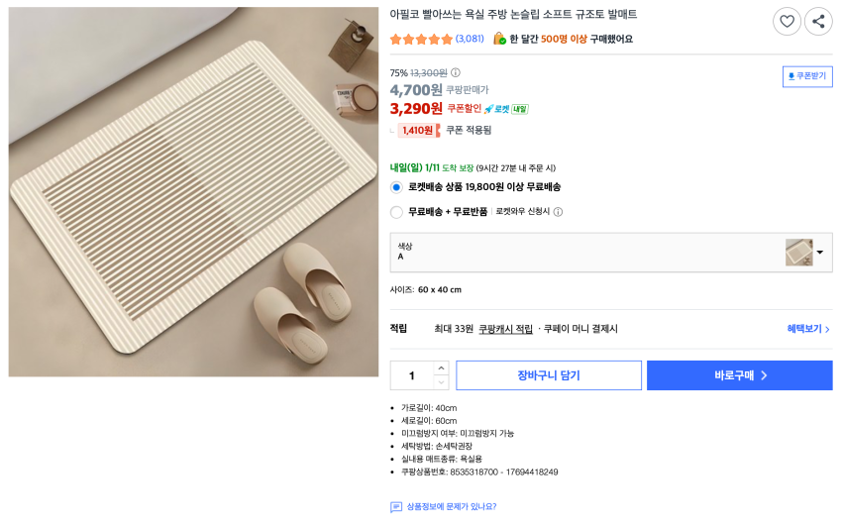Click the info icon beside 로켓와우 신청시
Viewport: 842px width, 524px height.
click(558, 212)
